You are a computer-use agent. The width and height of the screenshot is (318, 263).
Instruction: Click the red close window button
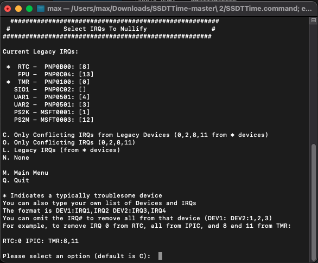click(x=8, y=9)
